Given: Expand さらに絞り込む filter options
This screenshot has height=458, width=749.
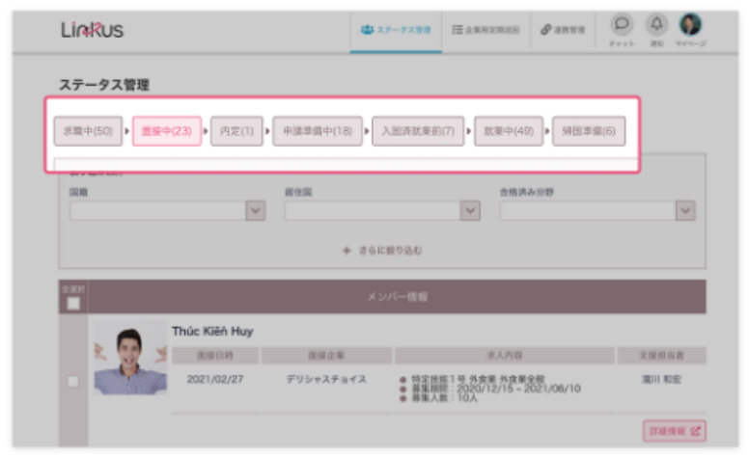Looking at the screenshot, I should point(382,251).
